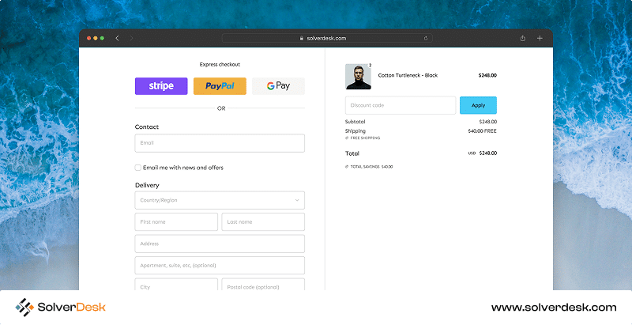Click the Address field
The width and height of the screenshot is (632, 325).
[x=220, y=244]
